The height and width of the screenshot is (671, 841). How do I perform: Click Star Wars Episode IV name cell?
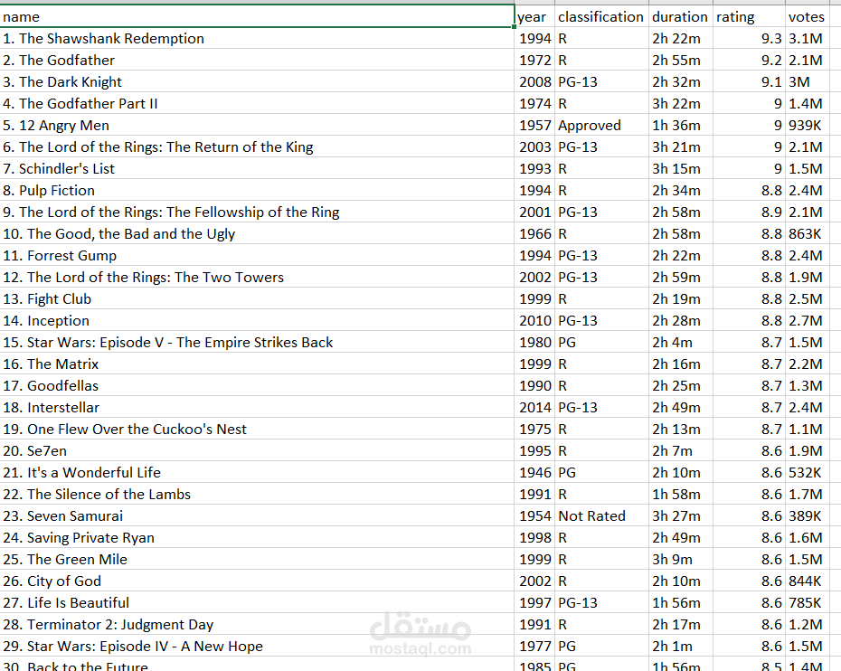(257, 647)
